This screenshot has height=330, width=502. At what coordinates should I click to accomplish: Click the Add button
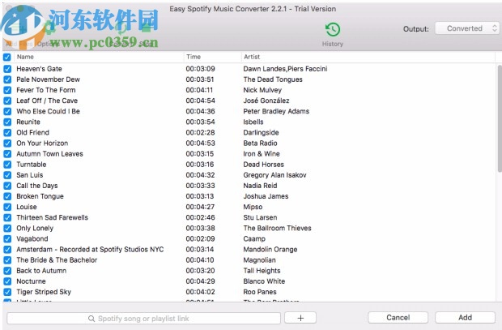[465, 318]
